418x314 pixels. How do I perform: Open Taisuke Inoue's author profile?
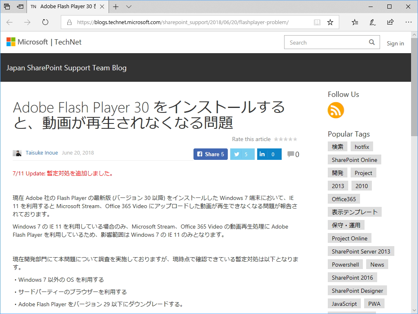coord(42,153)
